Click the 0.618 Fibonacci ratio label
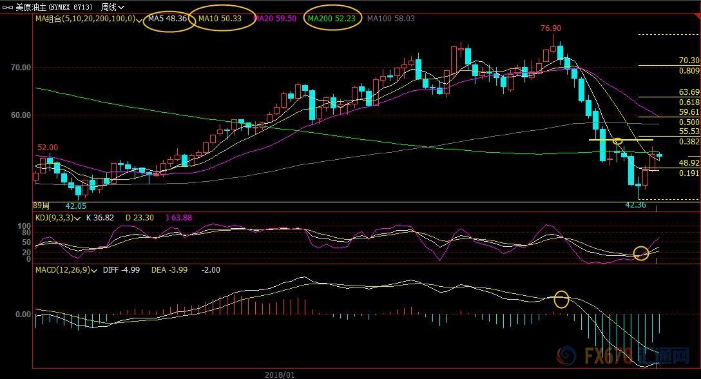 (x=689, y=102)
